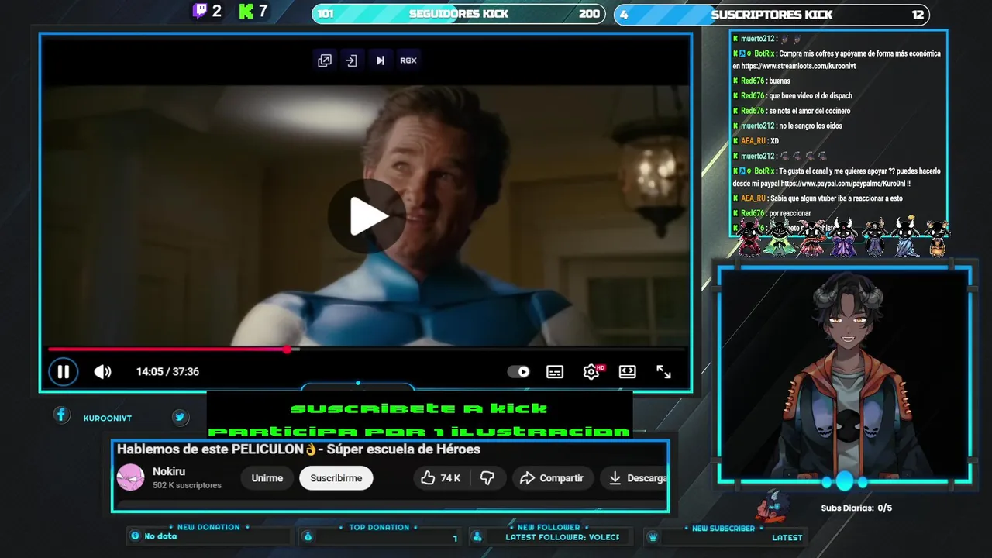Click the Suscriptores Kick goal bar
Viewport: 992px width, 558px height.
(x=772, y=14)
